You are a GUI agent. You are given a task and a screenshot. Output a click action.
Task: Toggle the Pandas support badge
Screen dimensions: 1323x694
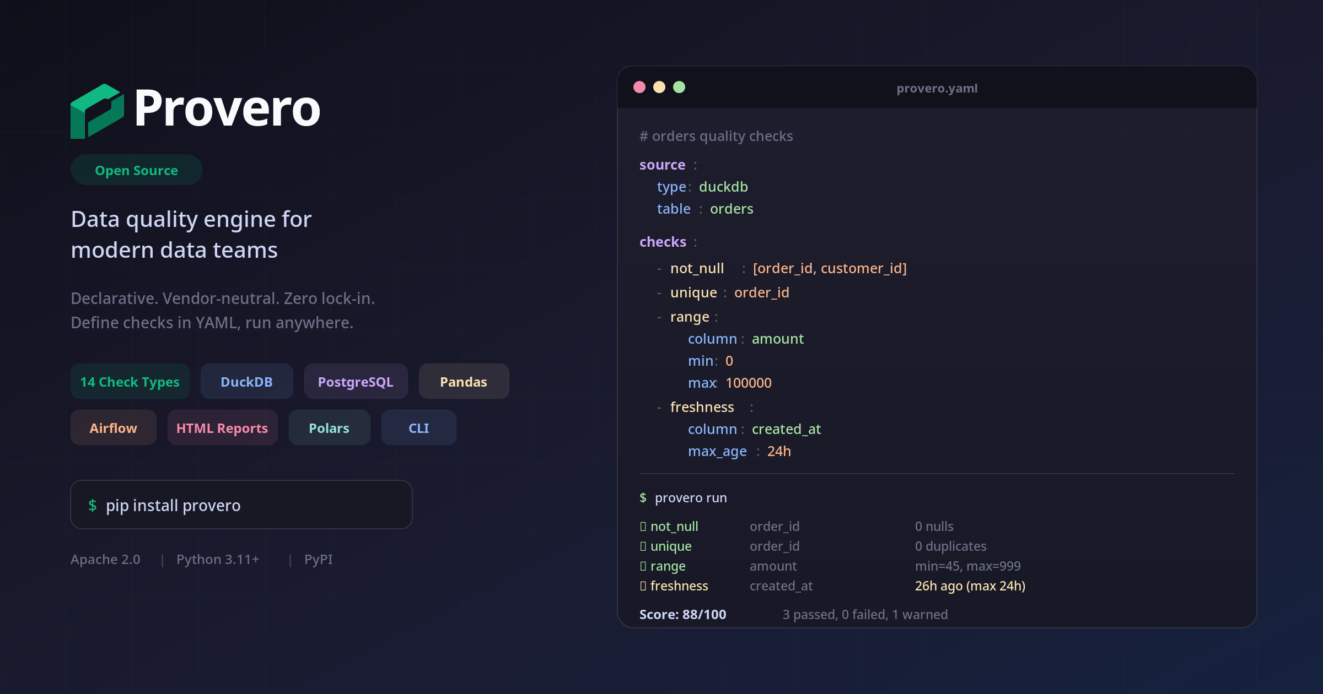pyautogui.click(x=464, y=381)
